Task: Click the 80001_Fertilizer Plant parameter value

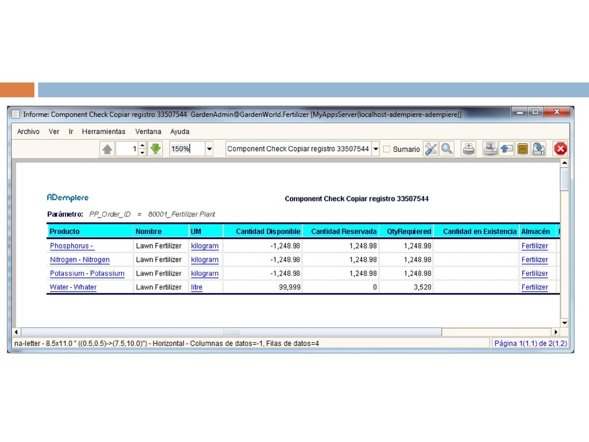Action: click(x=181, y=214)
